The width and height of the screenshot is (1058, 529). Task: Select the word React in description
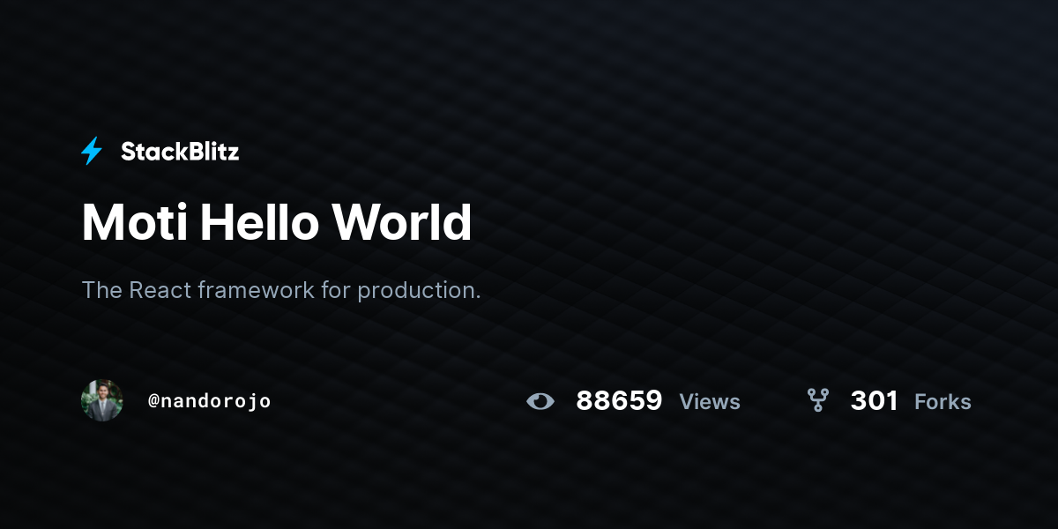pos(160,290)
